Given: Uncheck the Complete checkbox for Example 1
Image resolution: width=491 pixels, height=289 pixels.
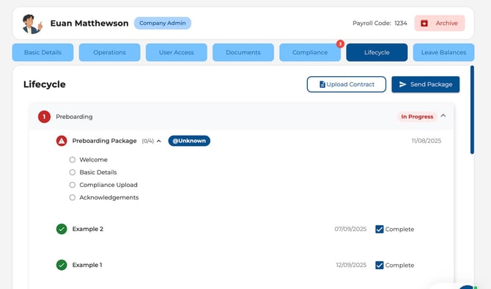Looking at the screenshot, I should pyautogui.click(x=379, y=266).
